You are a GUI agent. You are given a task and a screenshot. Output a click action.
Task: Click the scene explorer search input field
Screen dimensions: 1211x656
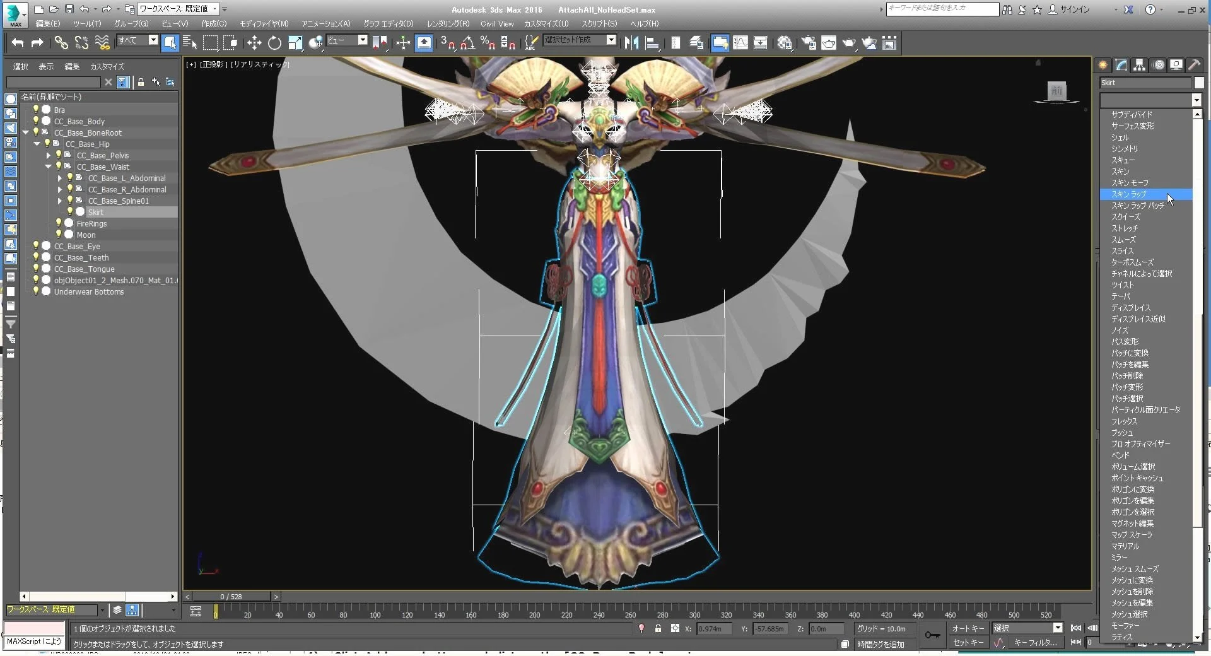pos(54,82)
